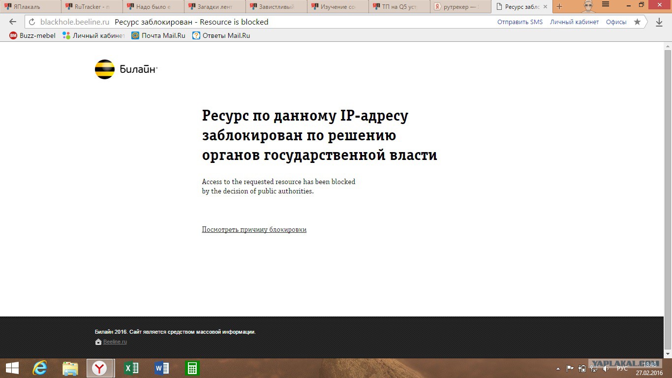672x378 pixels.
Task: Click the 'Отправить SMS' link
Action: coord(520,22)
